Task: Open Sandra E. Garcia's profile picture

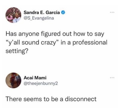Action: click(x=14, y=15)
